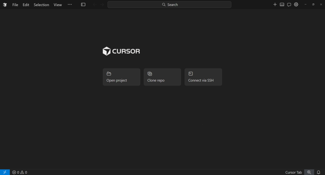Click the Clone repo button
The width and height of the screenshot is (325, 175).
[x=162, y=77]
